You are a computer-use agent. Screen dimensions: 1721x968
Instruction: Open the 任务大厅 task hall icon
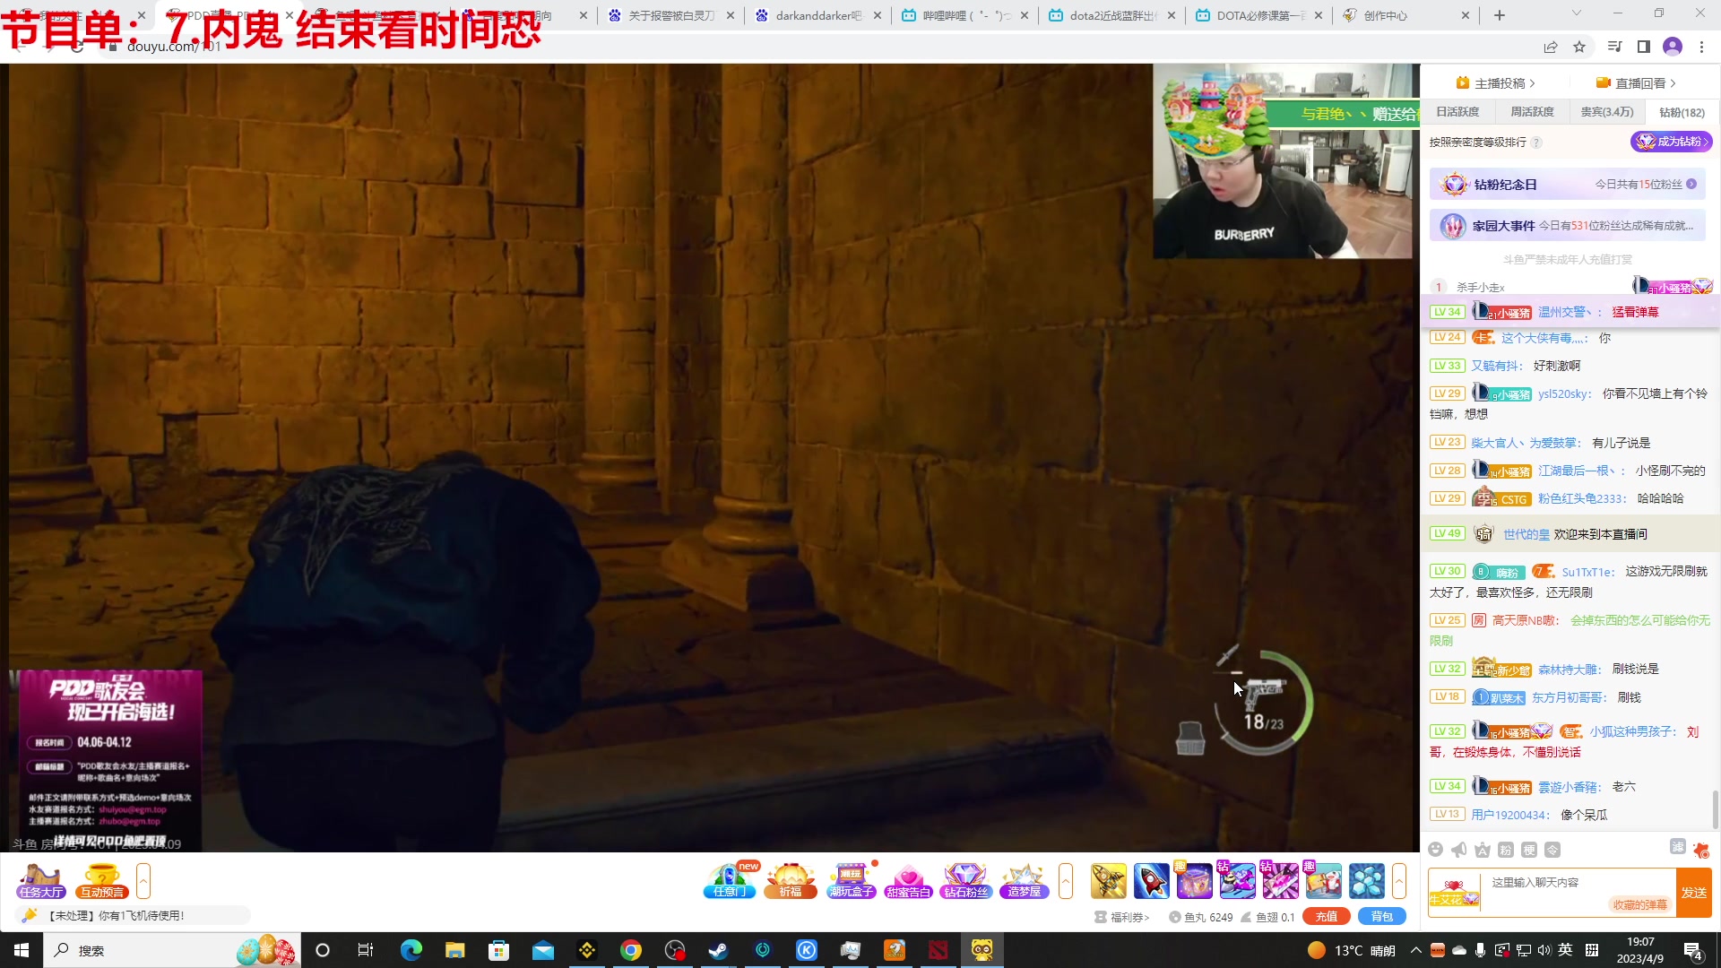(40, 881)
